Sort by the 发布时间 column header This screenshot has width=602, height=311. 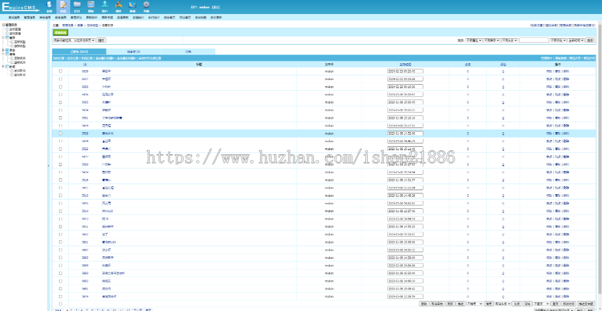[x=405, y=65]
